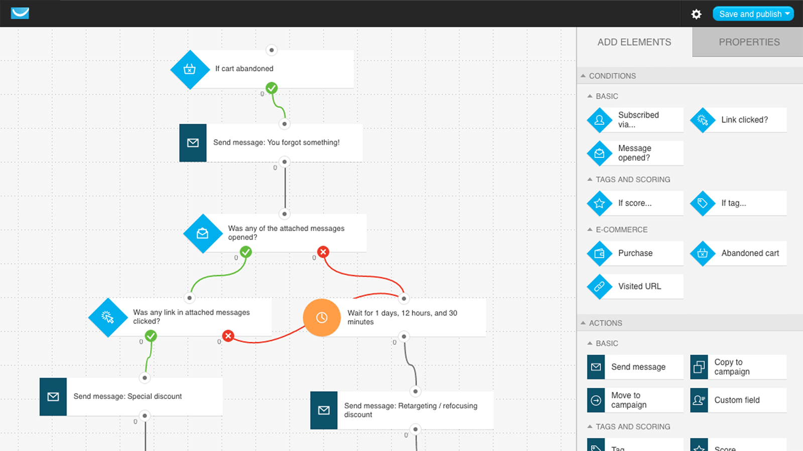
Task: Click the red X under messages opened node
Action: point(323,252)
